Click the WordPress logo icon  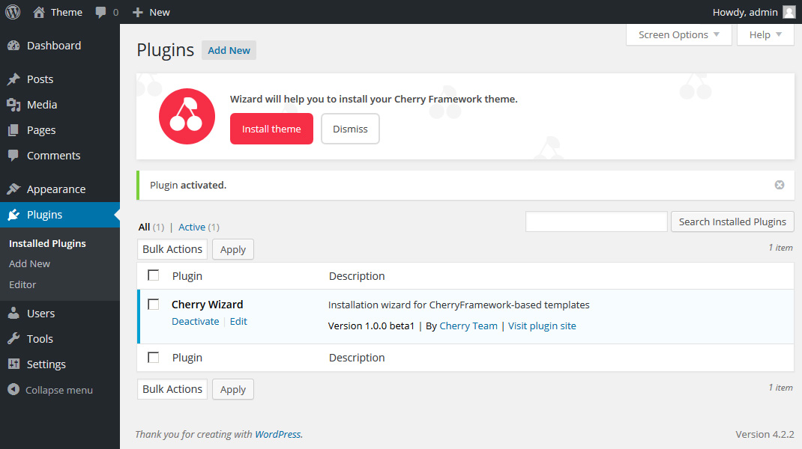13,12
